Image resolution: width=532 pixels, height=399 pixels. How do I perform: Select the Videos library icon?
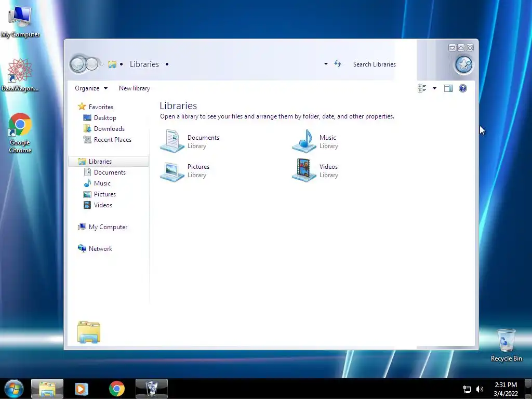coord(304,170)
